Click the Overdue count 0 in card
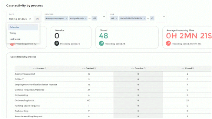 coord(57,36)
